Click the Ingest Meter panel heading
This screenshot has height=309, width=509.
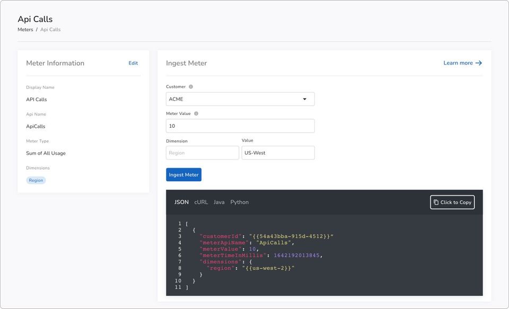pyautogui.click(x=186, y=63)
